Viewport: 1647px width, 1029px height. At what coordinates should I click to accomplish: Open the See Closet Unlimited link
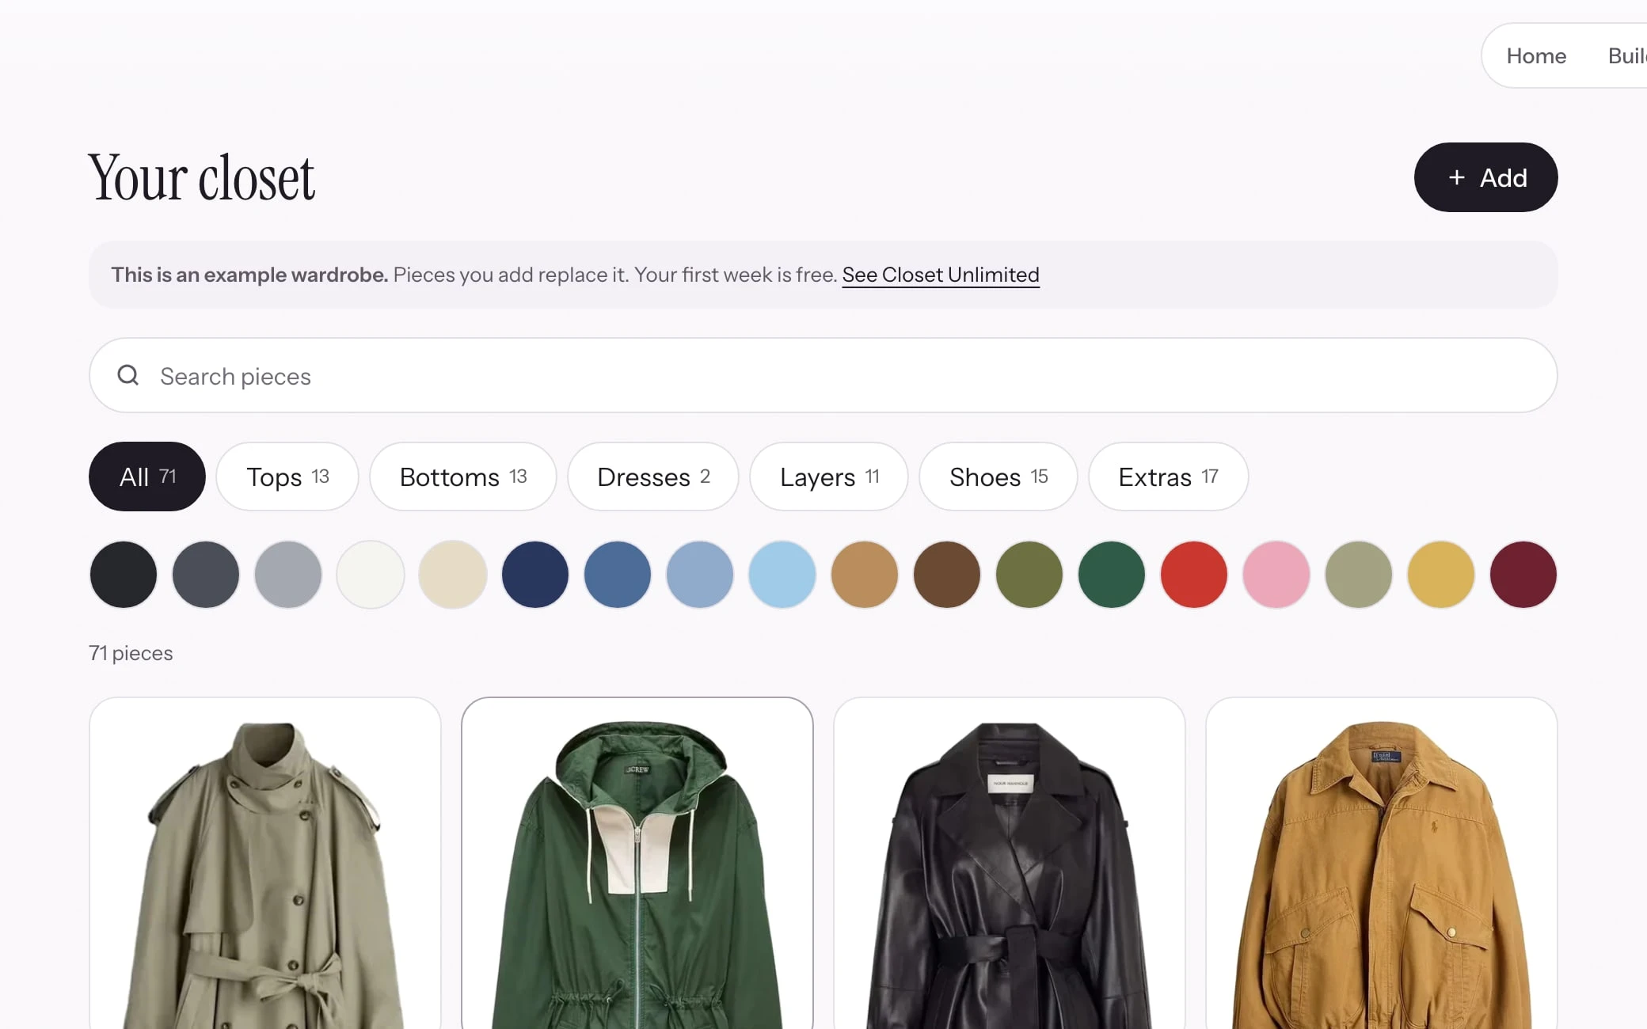(941, 275)
